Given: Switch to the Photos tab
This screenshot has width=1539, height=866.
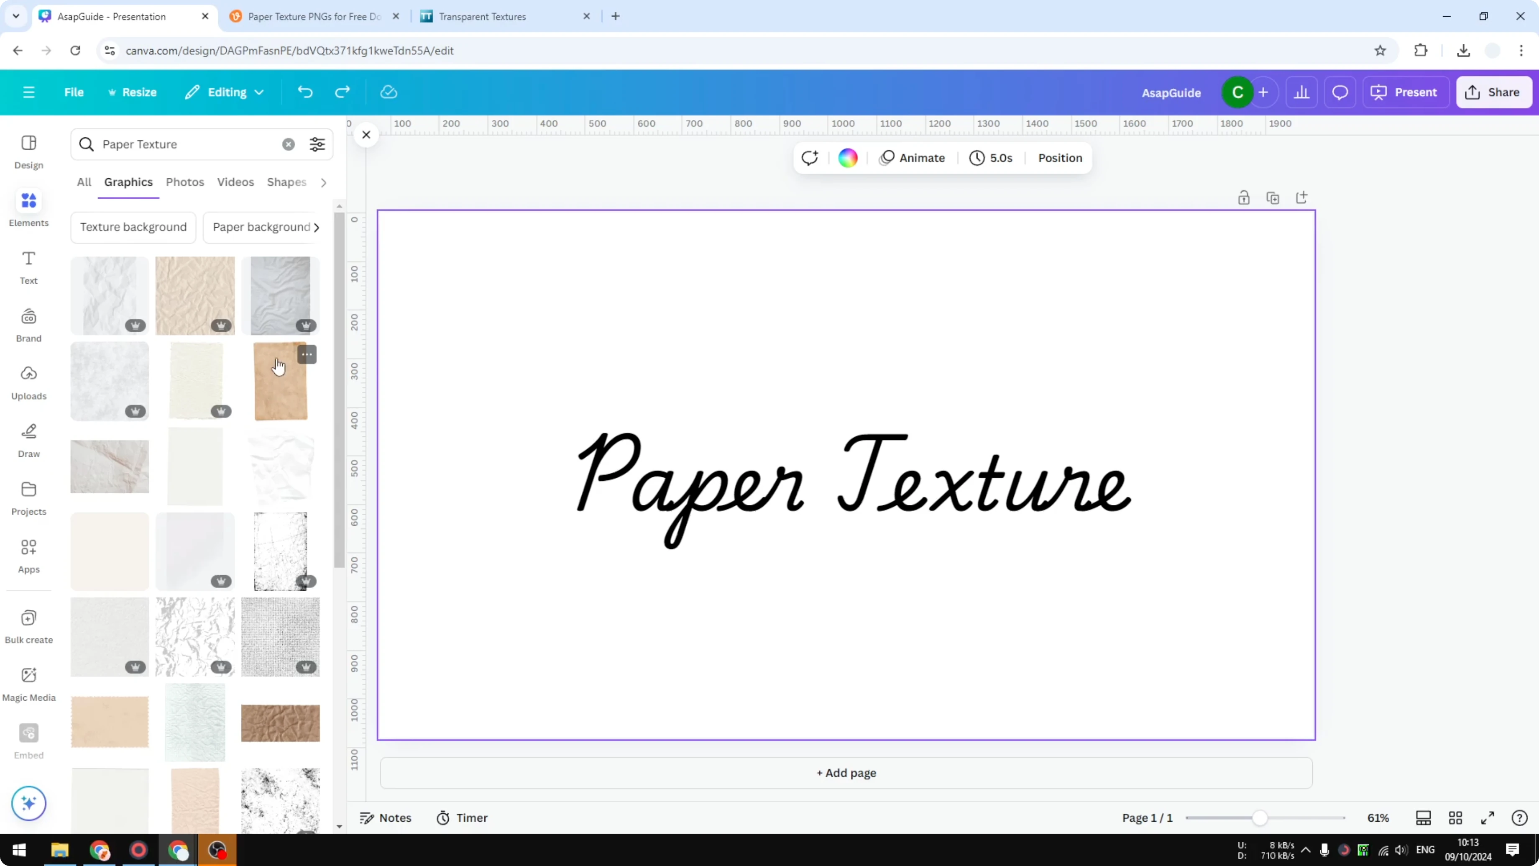Looking at the screenshot, I should click(x=184, y=182).
